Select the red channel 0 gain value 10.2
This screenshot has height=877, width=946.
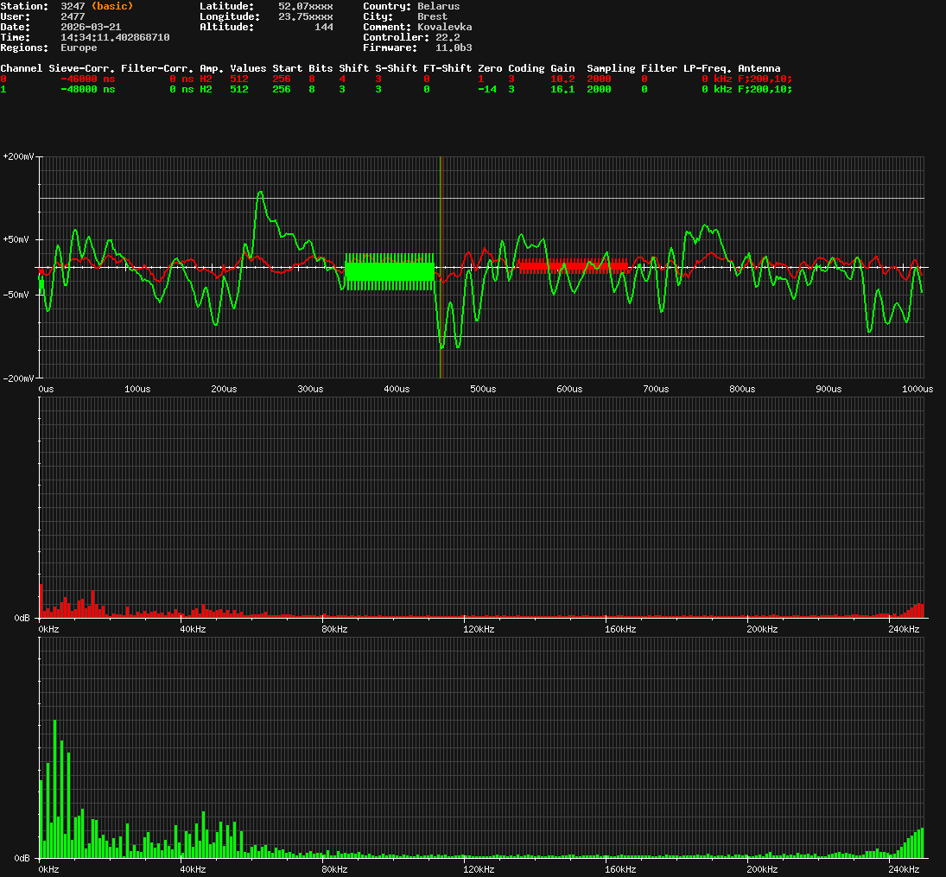click(x=562, y=79)
